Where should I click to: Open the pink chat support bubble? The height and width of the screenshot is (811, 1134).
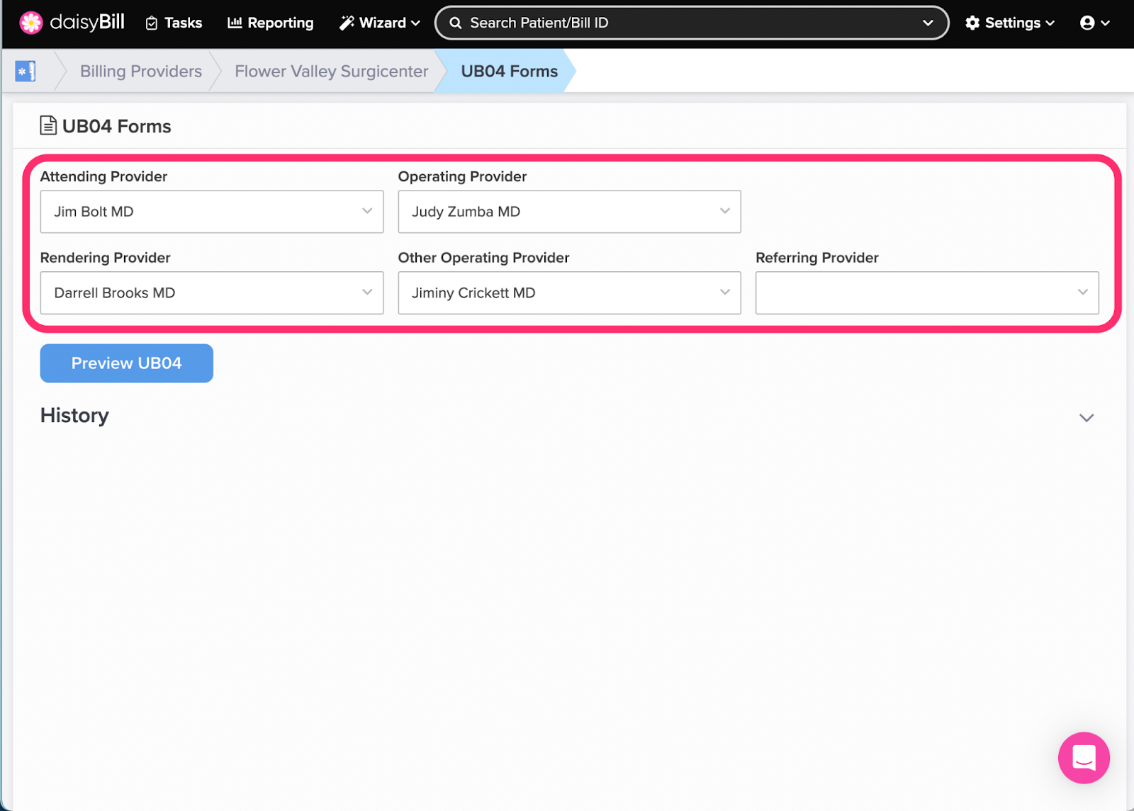click(x=1084, y=757)
